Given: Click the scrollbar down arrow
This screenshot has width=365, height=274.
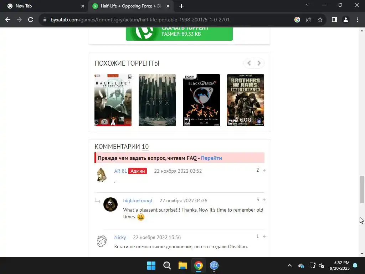Looking at the screenshot, I should [x=362, y=254].
